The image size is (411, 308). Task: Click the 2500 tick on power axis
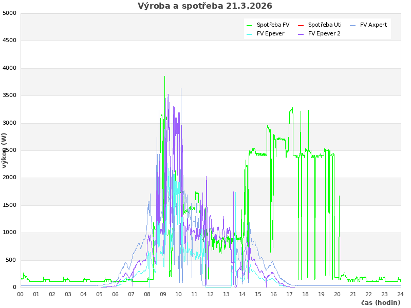tap(9, 150)
